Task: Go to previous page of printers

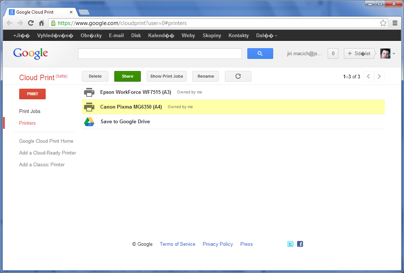Action: click(x=369, y=77)
